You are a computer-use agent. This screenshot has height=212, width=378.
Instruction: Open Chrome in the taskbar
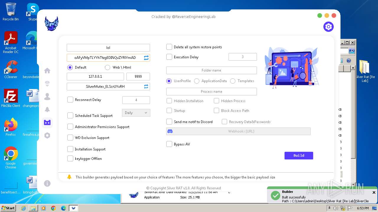(53, 208)
